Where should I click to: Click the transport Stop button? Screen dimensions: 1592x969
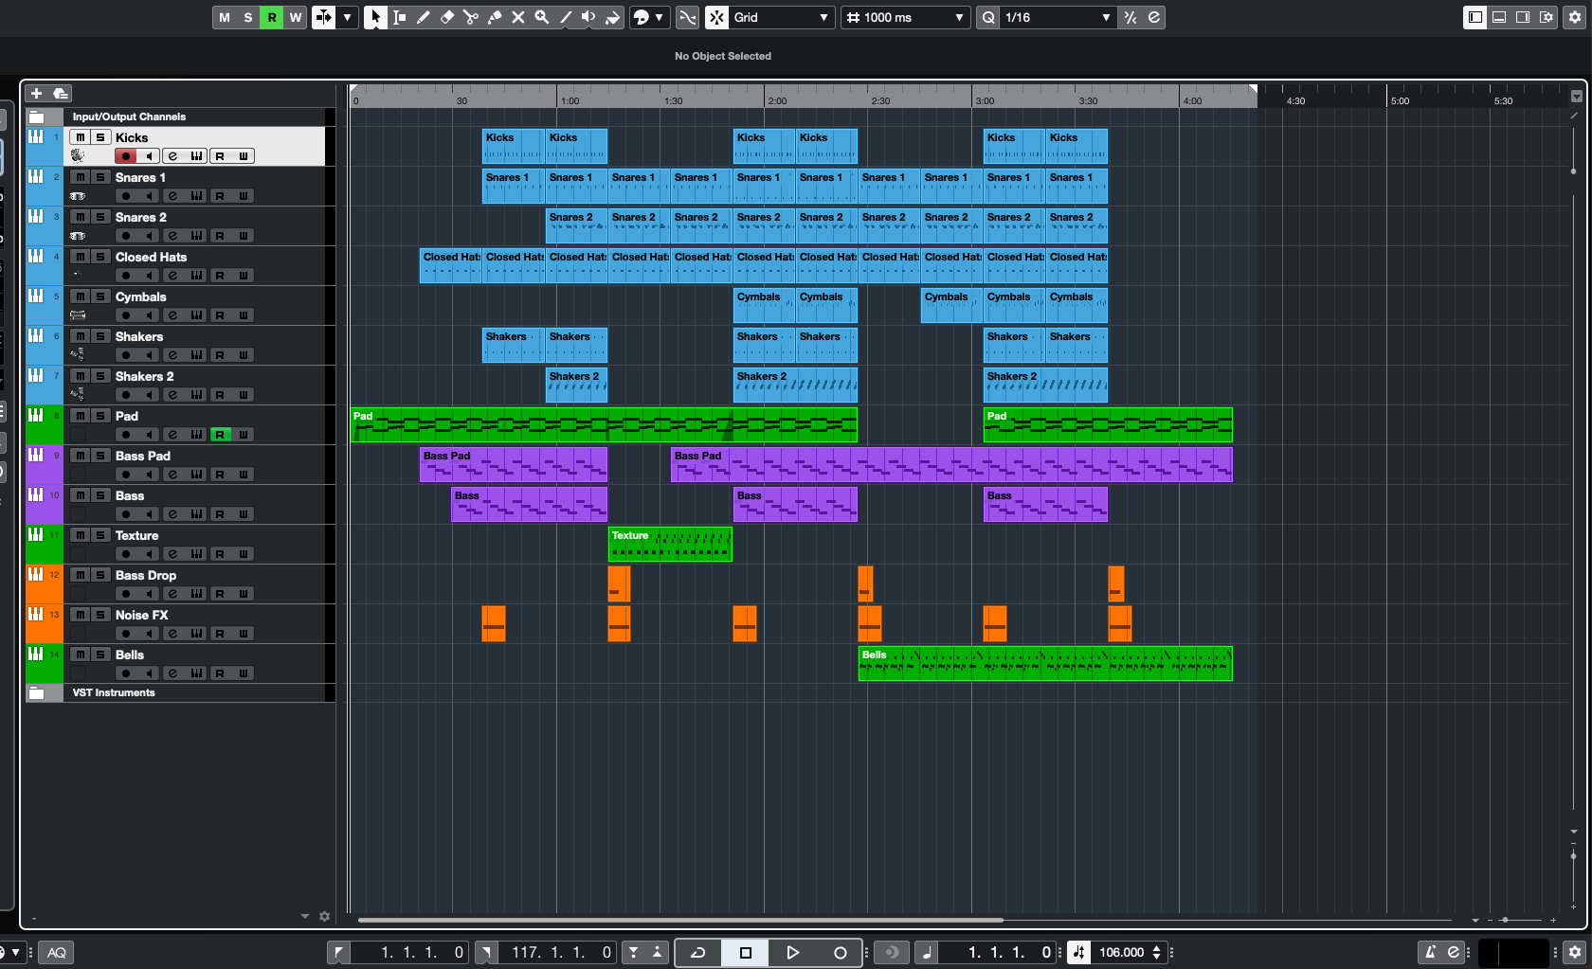point(746,952)
